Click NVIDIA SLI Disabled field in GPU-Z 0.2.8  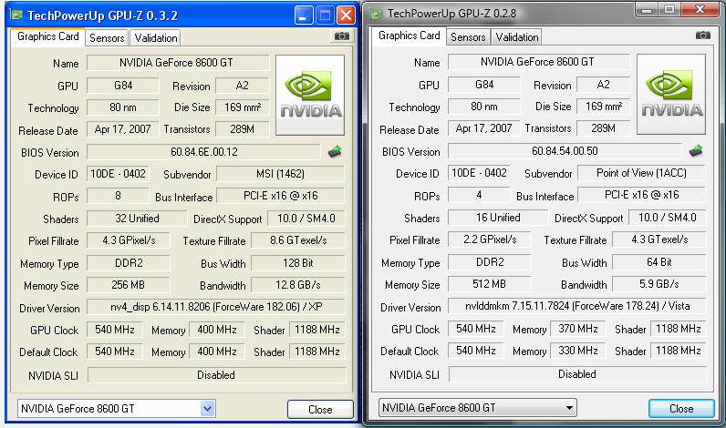pos(577,374)
